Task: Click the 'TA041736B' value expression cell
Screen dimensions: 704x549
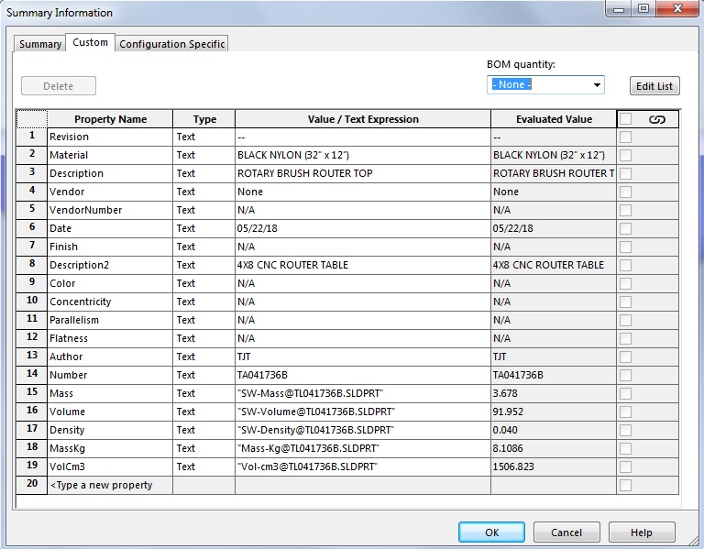Action: tap(363, 375)
